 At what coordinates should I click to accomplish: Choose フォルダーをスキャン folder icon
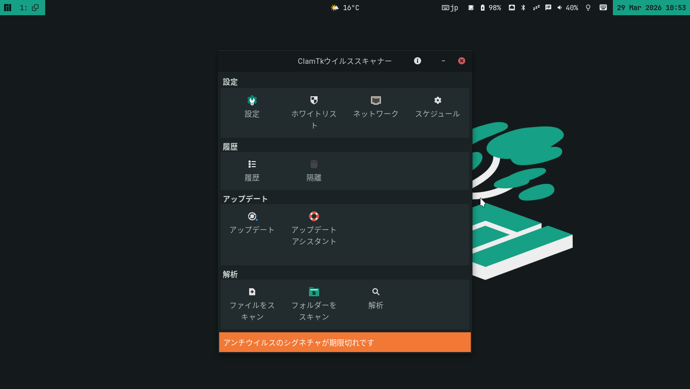314,292
